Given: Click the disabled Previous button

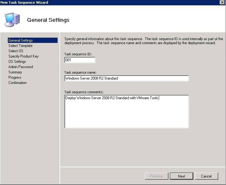Looking at the screenshot, I should (157, 176).
